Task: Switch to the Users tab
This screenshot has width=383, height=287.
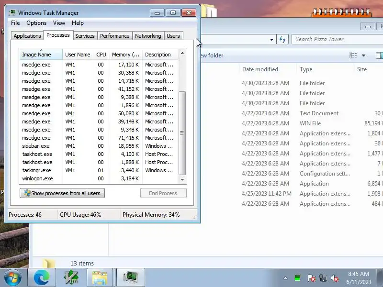Action: [x=173, y=36]
